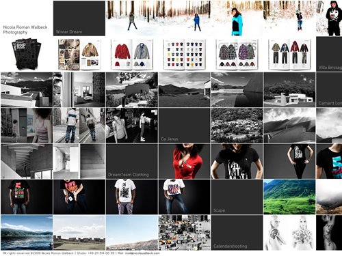The width and height of the screenshot is (342, 256).
Task: Open the Scape gallery tile
Action: pyautogui.click(x=237, y=197)
